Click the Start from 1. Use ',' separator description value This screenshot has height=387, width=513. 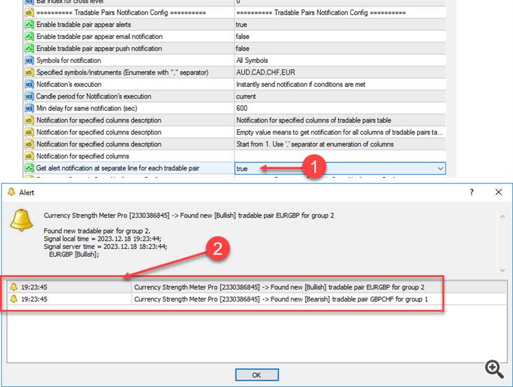point(315,144)
